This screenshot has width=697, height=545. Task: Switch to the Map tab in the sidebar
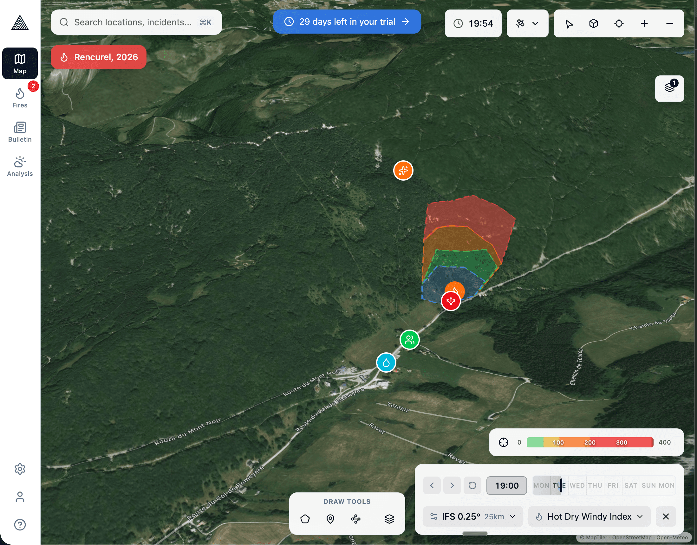(x=20, y=63)
